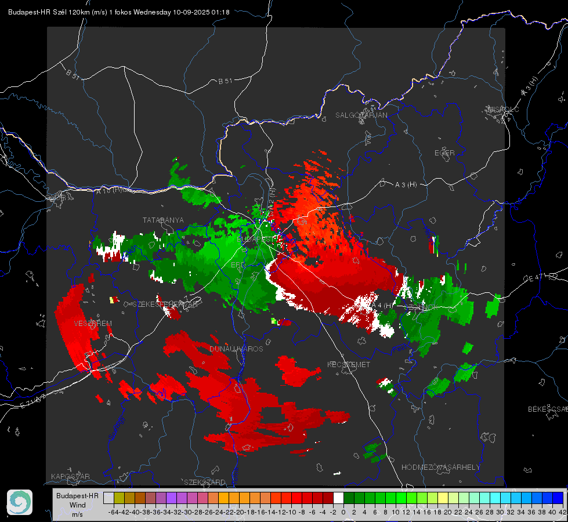The width and height of the screenshot is (568, 522).
Task: Select the cyan legend swatch at 28
Action: click(495, 498)
